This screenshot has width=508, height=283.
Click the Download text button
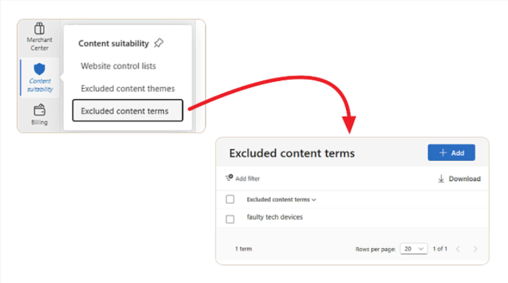point(464,179)
